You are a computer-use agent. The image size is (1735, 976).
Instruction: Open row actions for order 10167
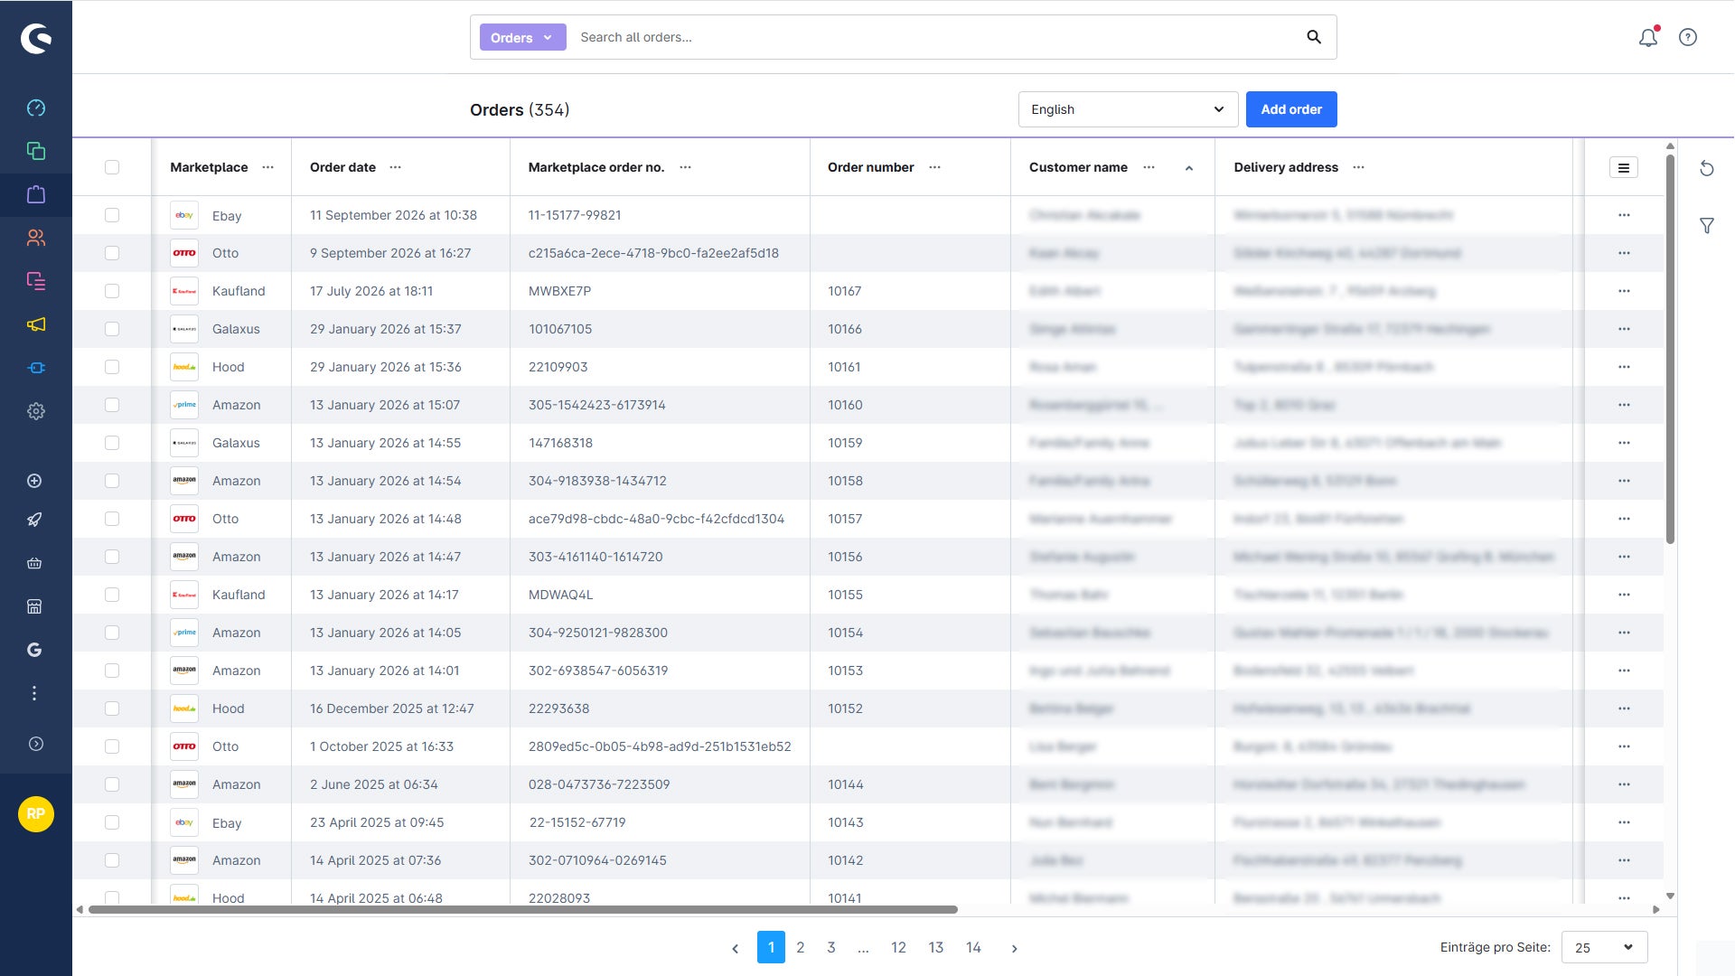point(1624,291)
